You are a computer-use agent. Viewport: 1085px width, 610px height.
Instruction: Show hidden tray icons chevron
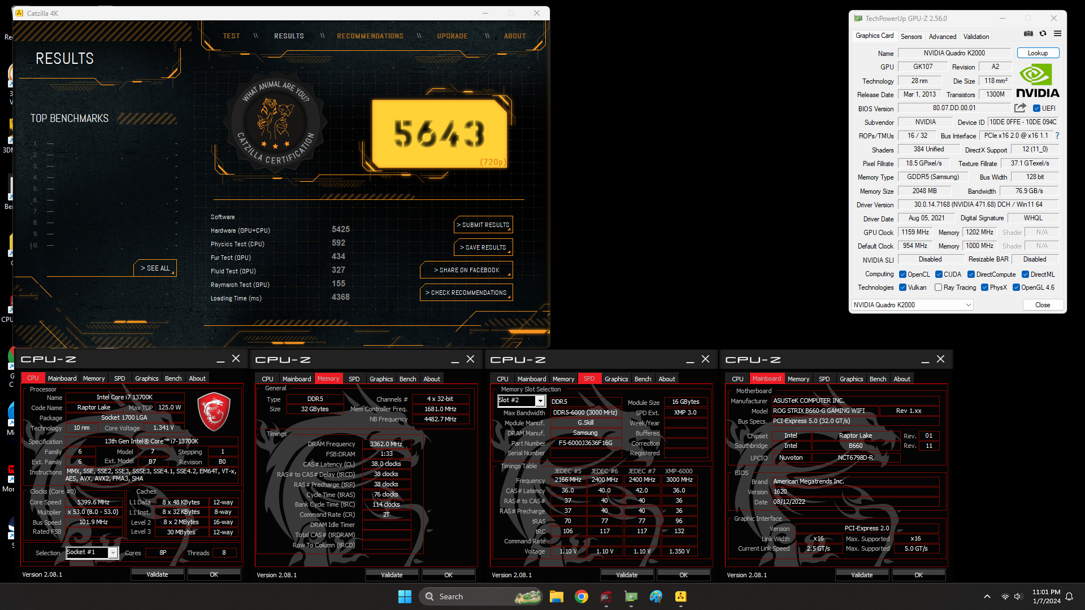[987, 596]
